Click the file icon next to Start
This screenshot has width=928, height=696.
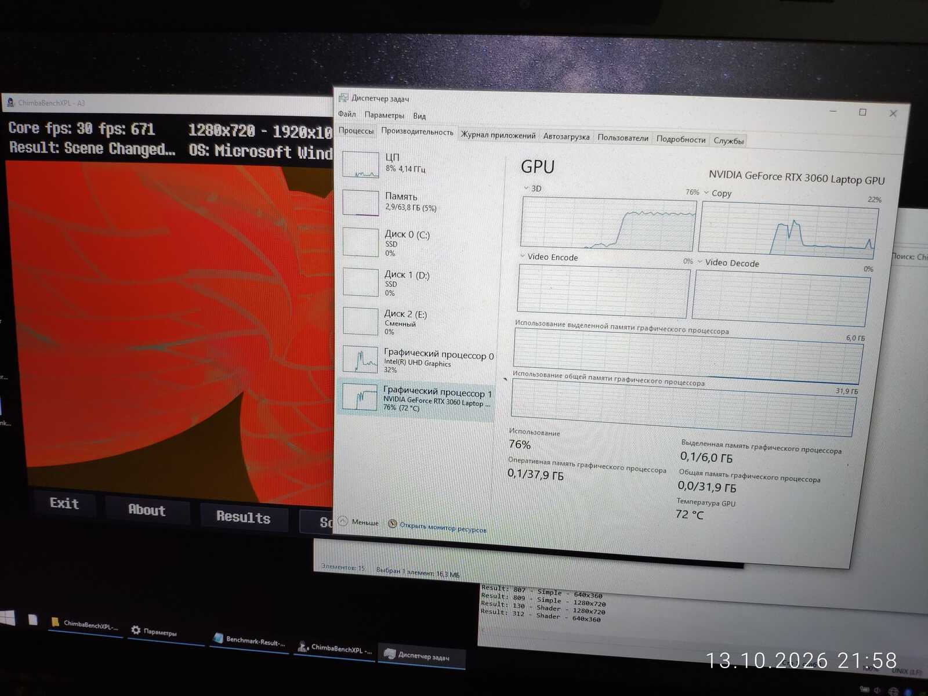(x=33, y=620)
